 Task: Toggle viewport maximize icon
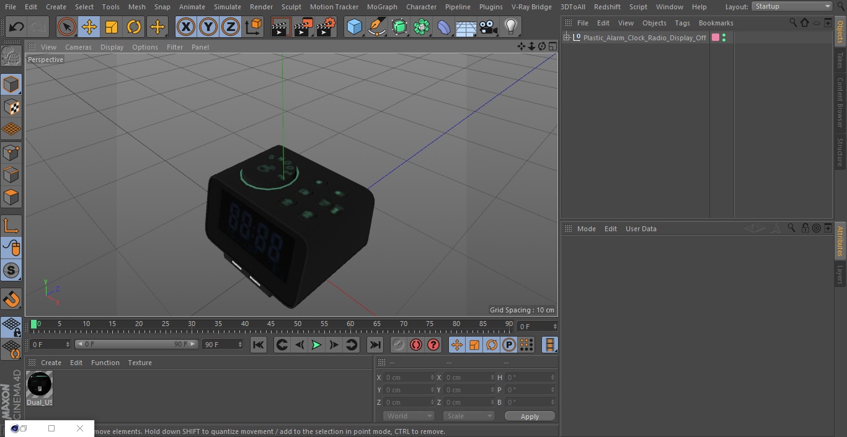(552, 46)
